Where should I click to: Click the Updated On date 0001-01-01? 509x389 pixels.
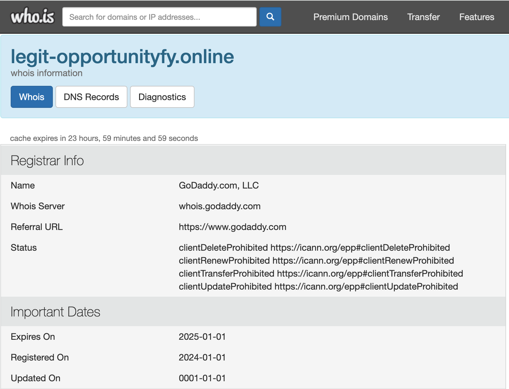[x=202, y=378]
